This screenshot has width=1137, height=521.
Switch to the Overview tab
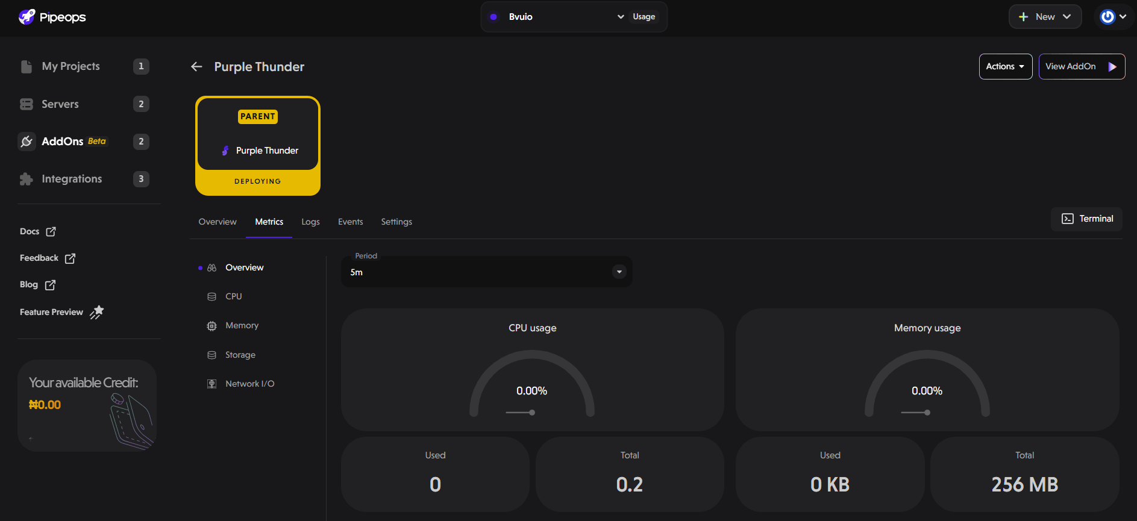tap(218, 222)
